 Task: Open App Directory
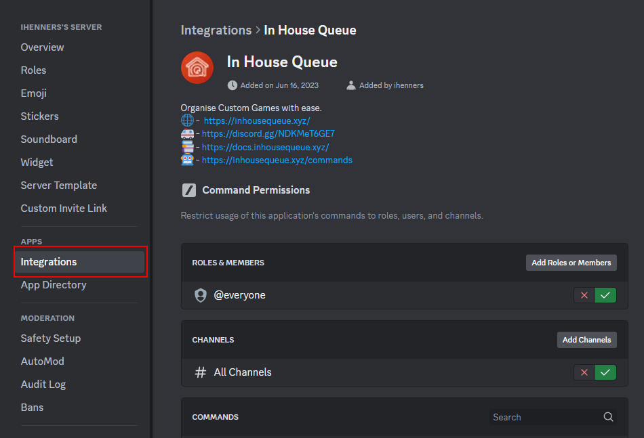pos(54,285)
